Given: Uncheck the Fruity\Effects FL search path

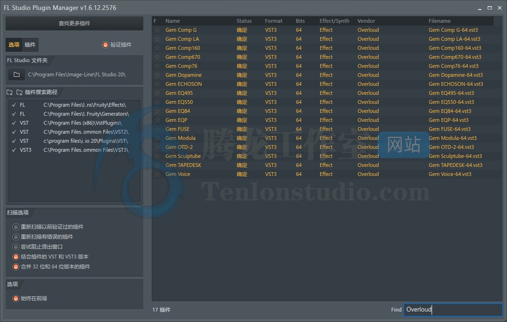Looking at the screenshot, I should point(14,105).
